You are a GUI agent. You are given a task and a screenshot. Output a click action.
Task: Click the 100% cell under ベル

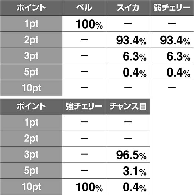click(x=89, y=24)
